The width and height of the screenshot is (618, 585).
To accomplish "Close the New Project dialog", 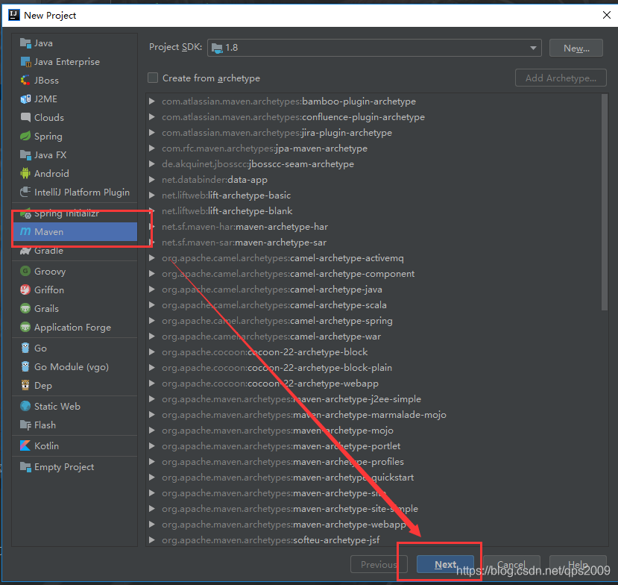I will (607, 15).
